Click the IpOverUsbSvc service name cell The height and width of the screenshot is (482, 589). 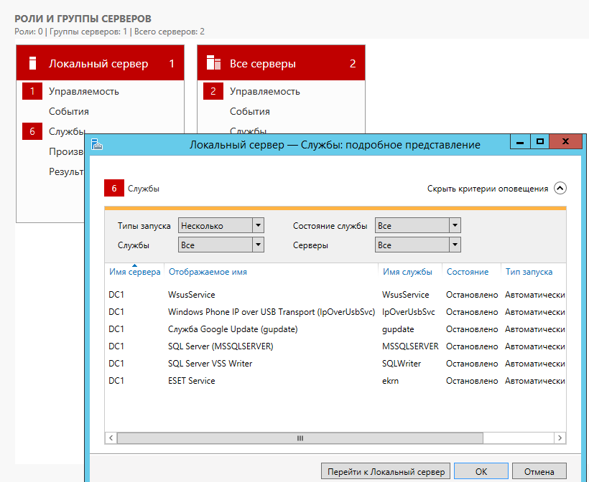[408, 312]
